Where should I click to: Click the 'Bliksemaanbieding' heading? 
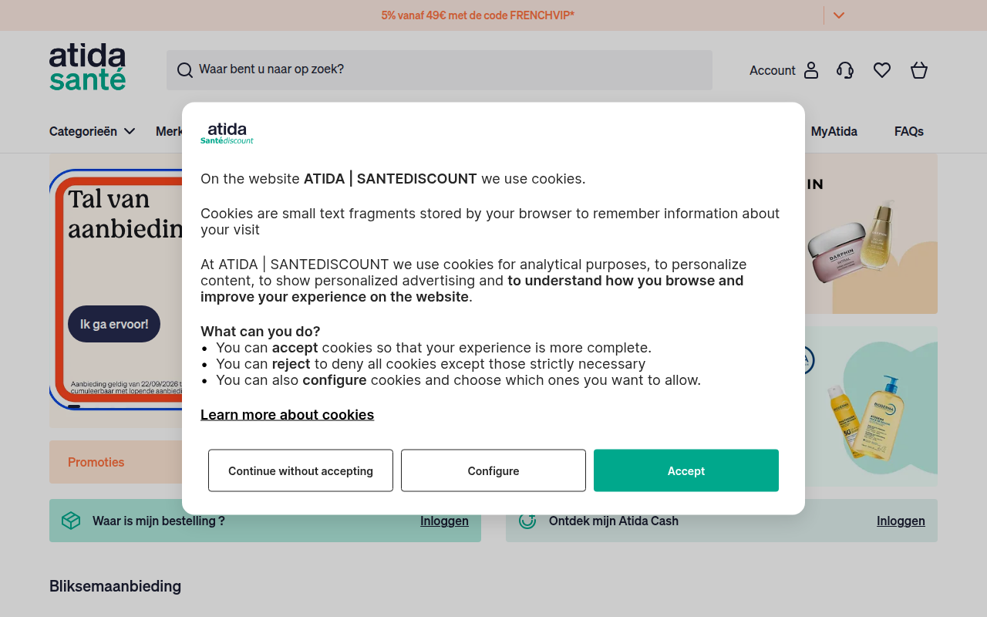point(115,586)
